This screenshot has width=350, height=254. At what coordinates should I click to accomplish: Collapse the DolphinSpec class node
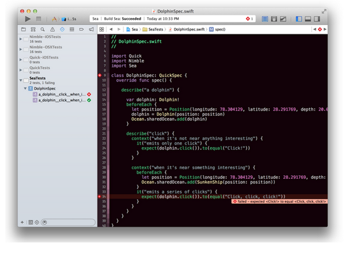(25, 88)
